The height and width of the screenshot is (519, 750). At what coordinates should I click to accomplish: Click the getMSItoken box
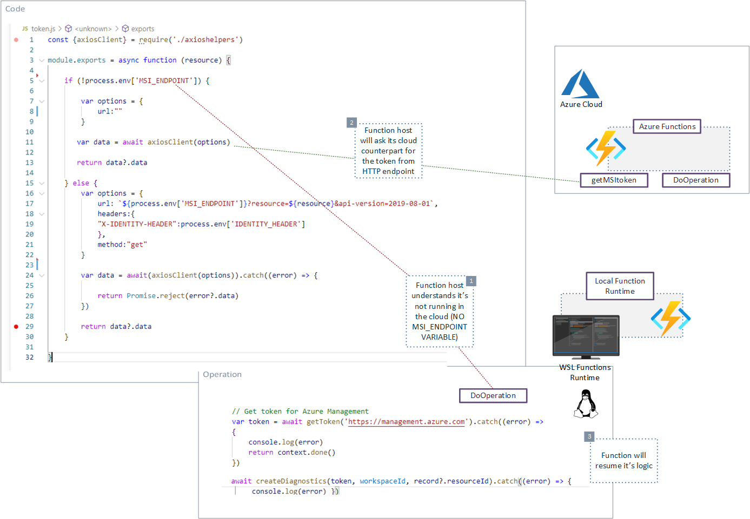(x=614, y=180)
